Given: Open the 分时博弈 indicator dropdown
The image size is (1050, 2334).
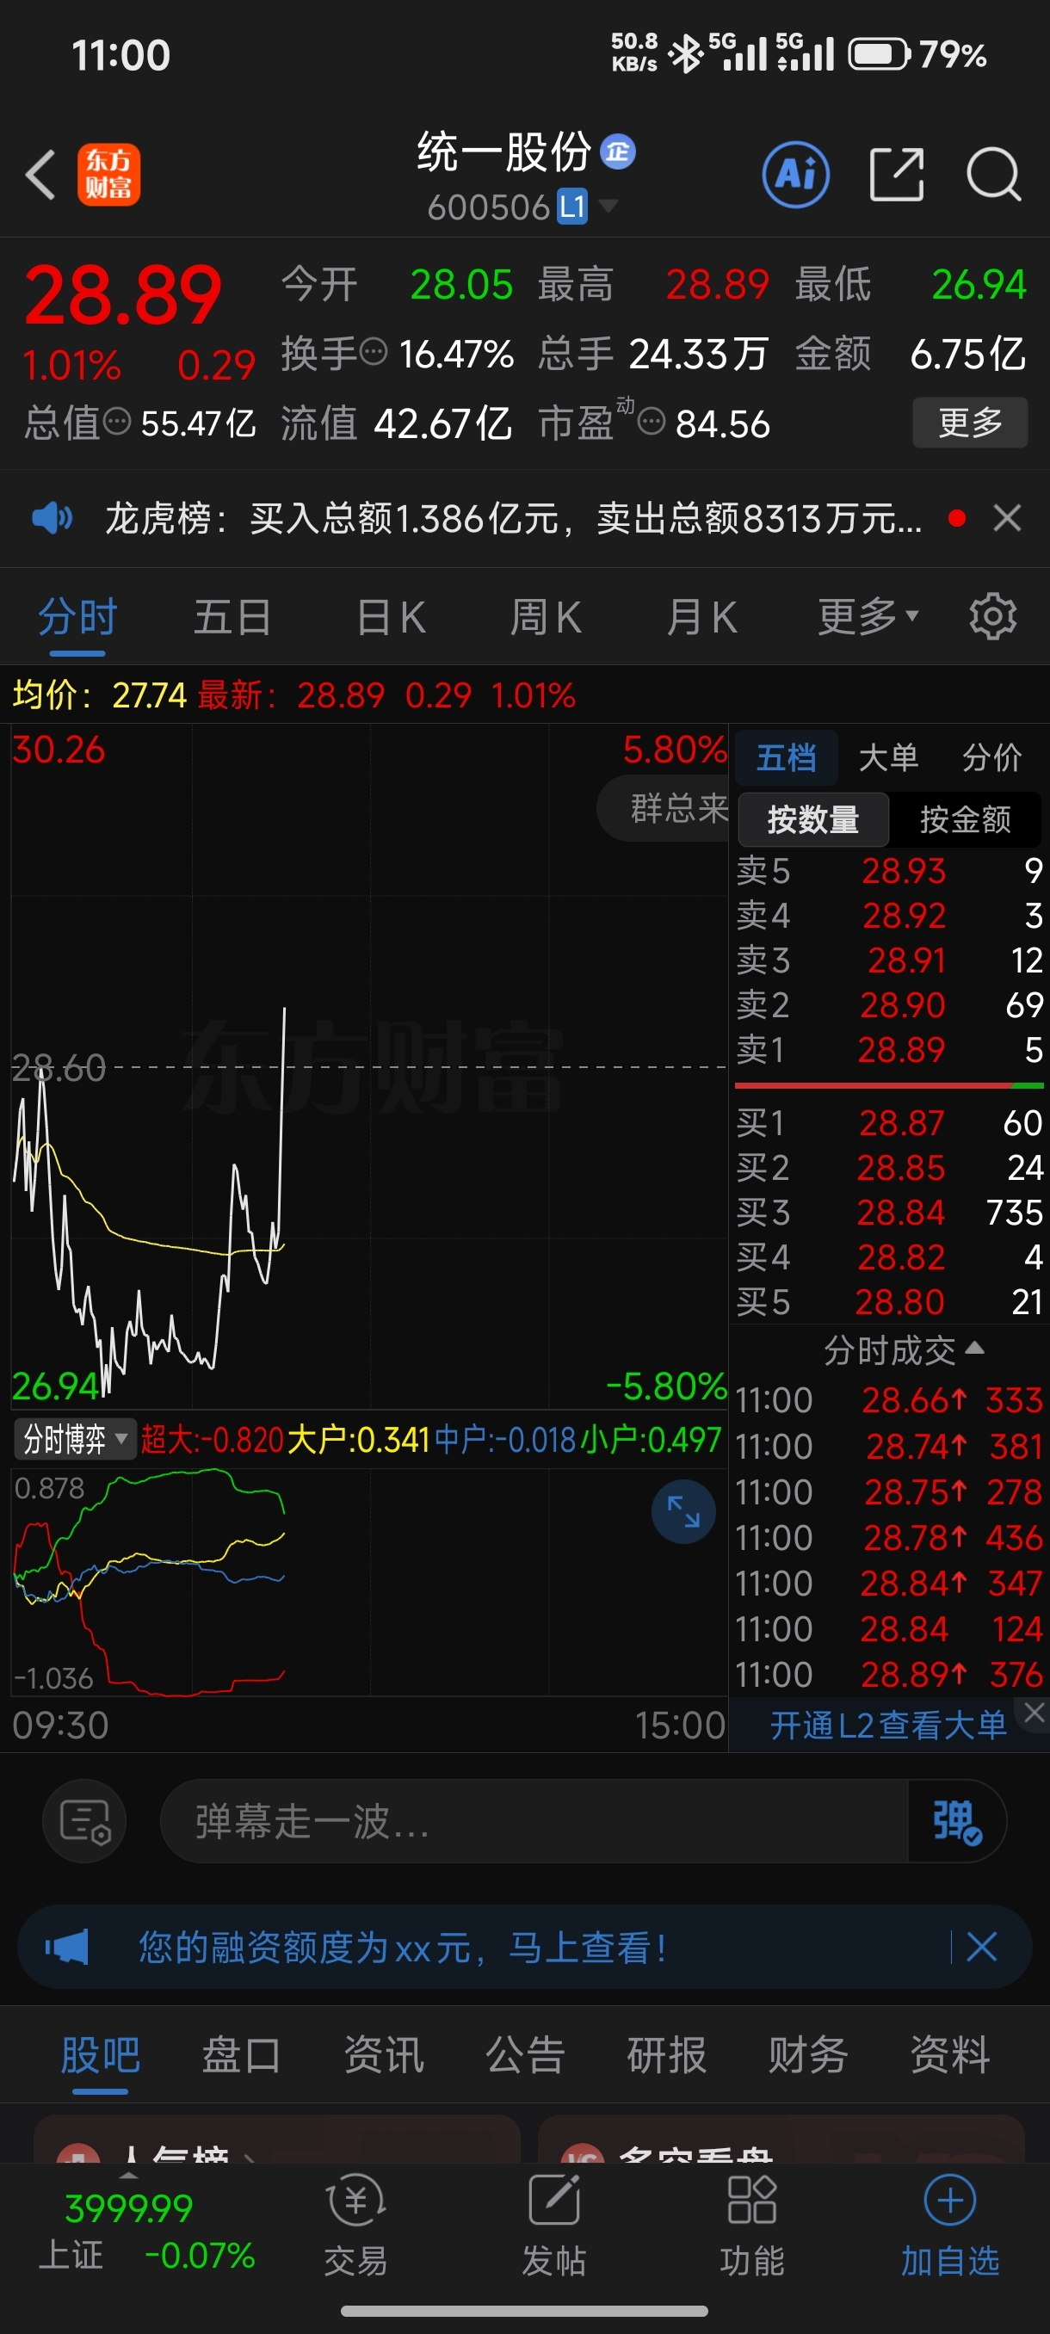Looking at the screenshot, I should tap(75, 1439).
